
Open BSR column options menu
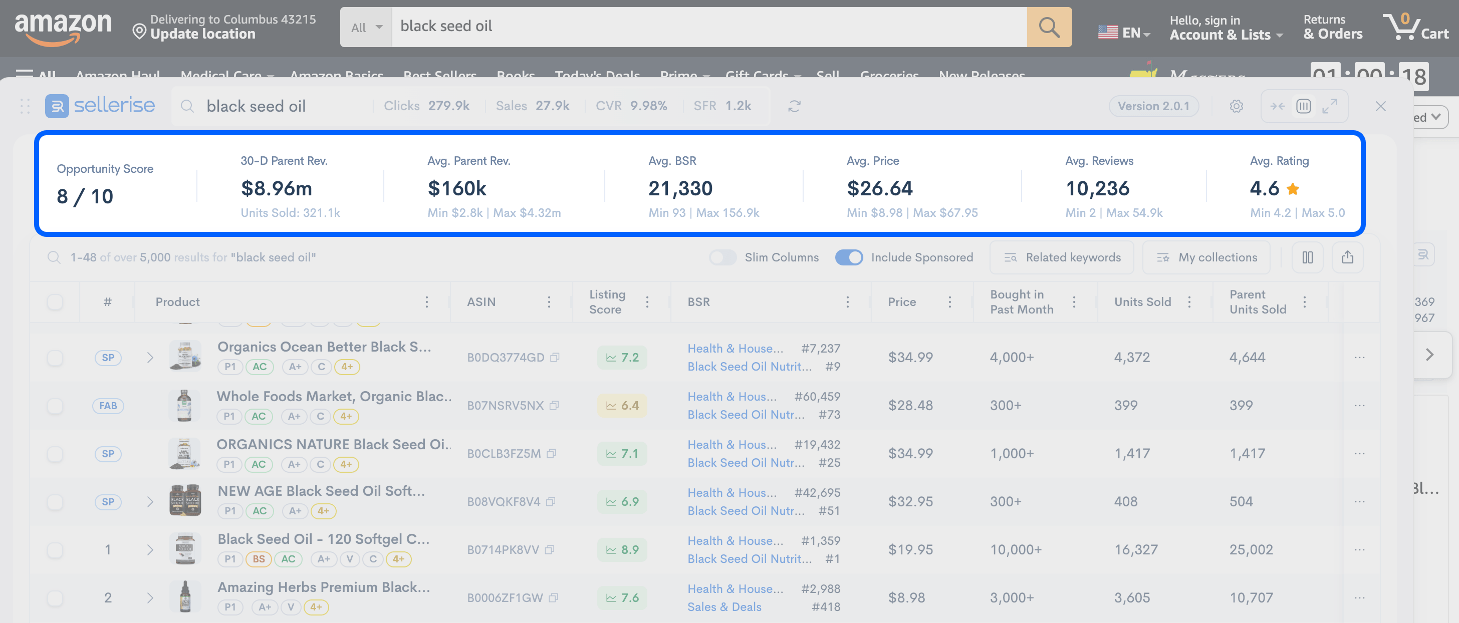[x=847, y=302]
